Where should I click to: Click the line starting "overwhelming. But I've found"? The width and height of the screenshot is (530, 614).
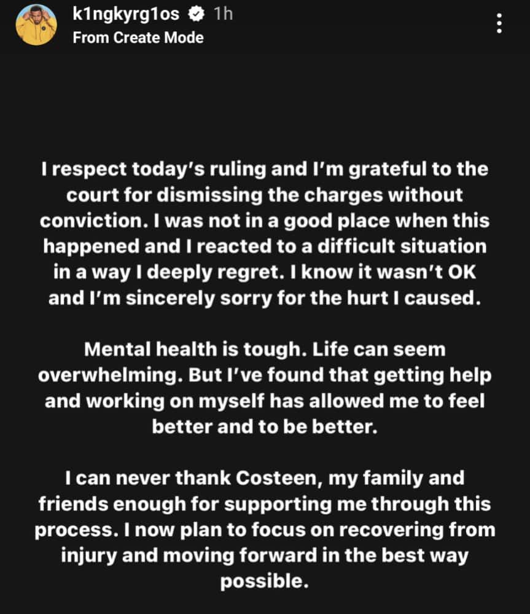pos(263,376)
